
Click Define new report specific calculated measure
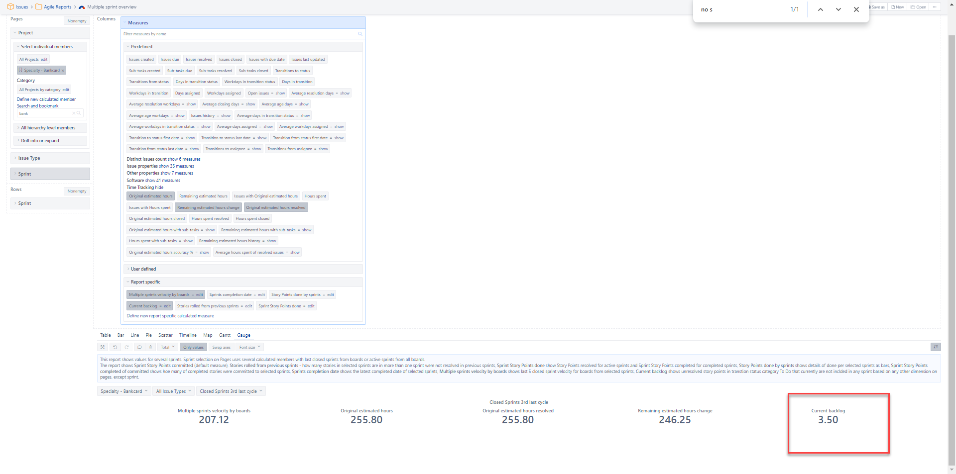pyautogui.click(x=170, y=316)
